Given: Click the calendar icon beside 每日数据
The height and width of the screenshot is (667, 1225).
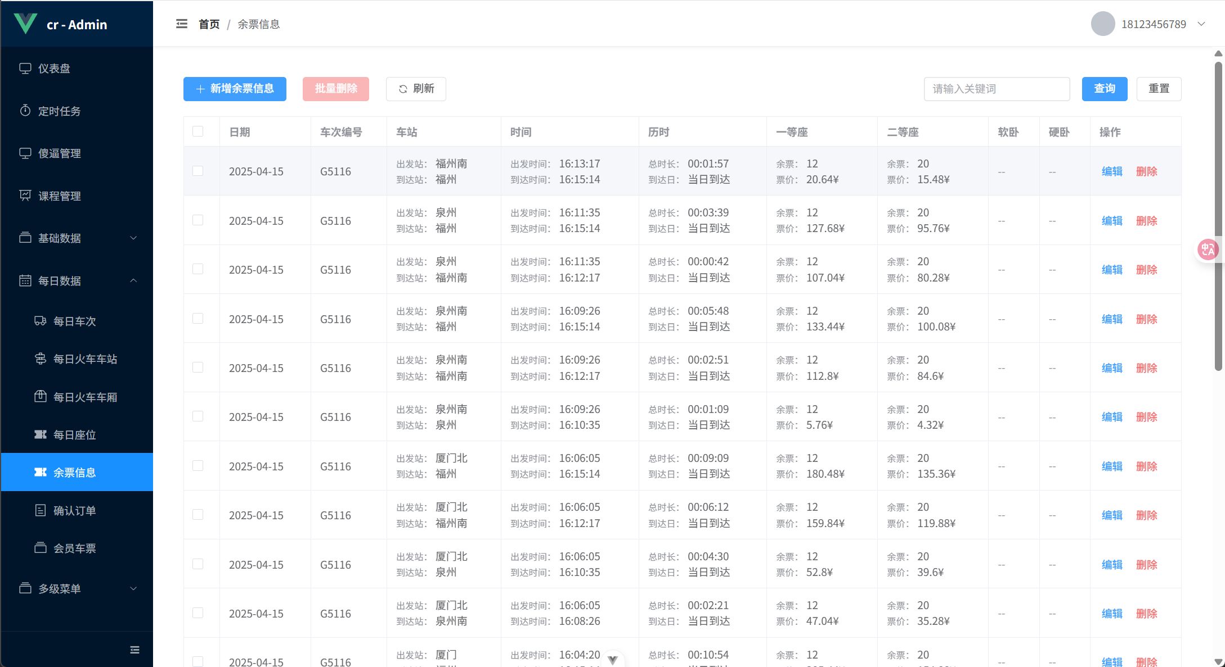Looking at the screenshot, I should pyautogui.click(x=25, y=280).
